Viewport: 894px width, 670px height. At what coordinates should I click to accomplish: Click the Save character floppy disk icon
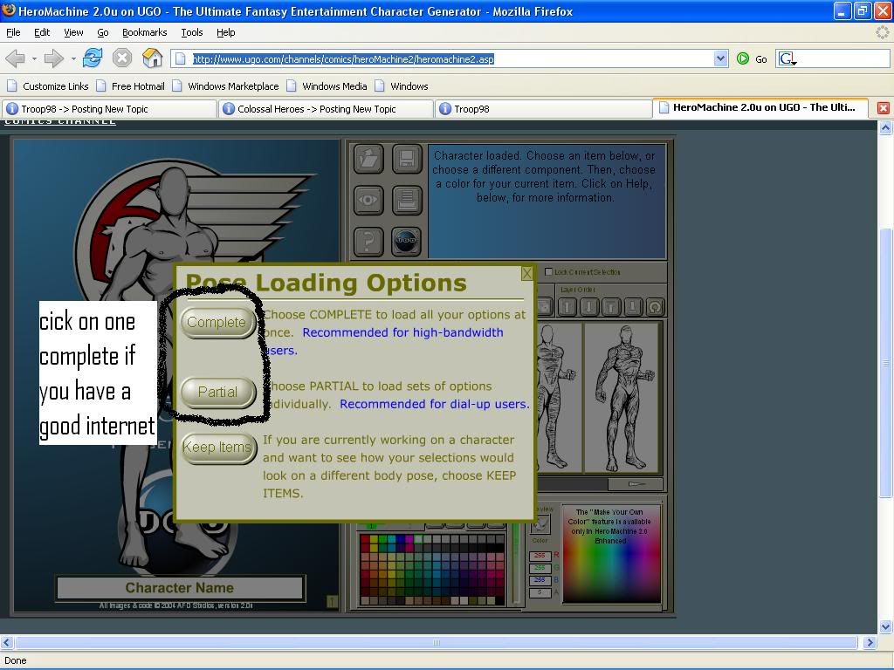click(x=407, y=159)
